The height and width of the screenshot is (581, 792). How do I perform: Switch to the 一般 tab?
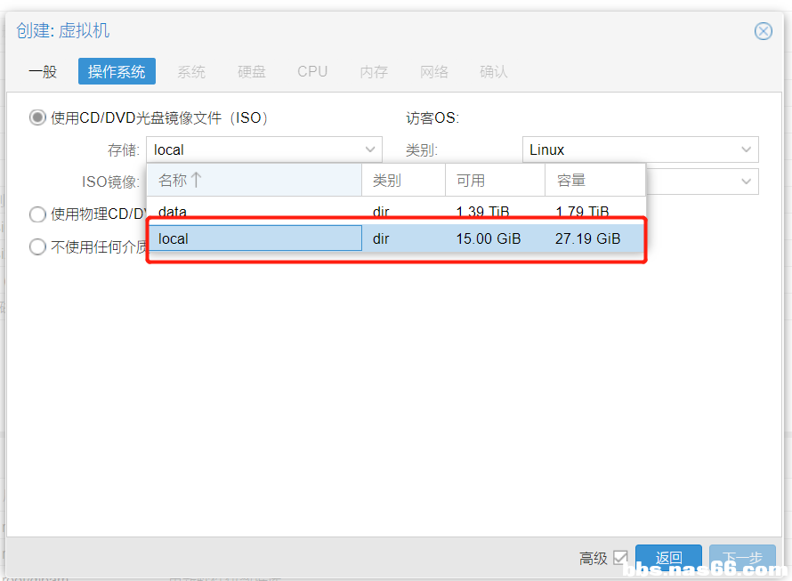43,71
